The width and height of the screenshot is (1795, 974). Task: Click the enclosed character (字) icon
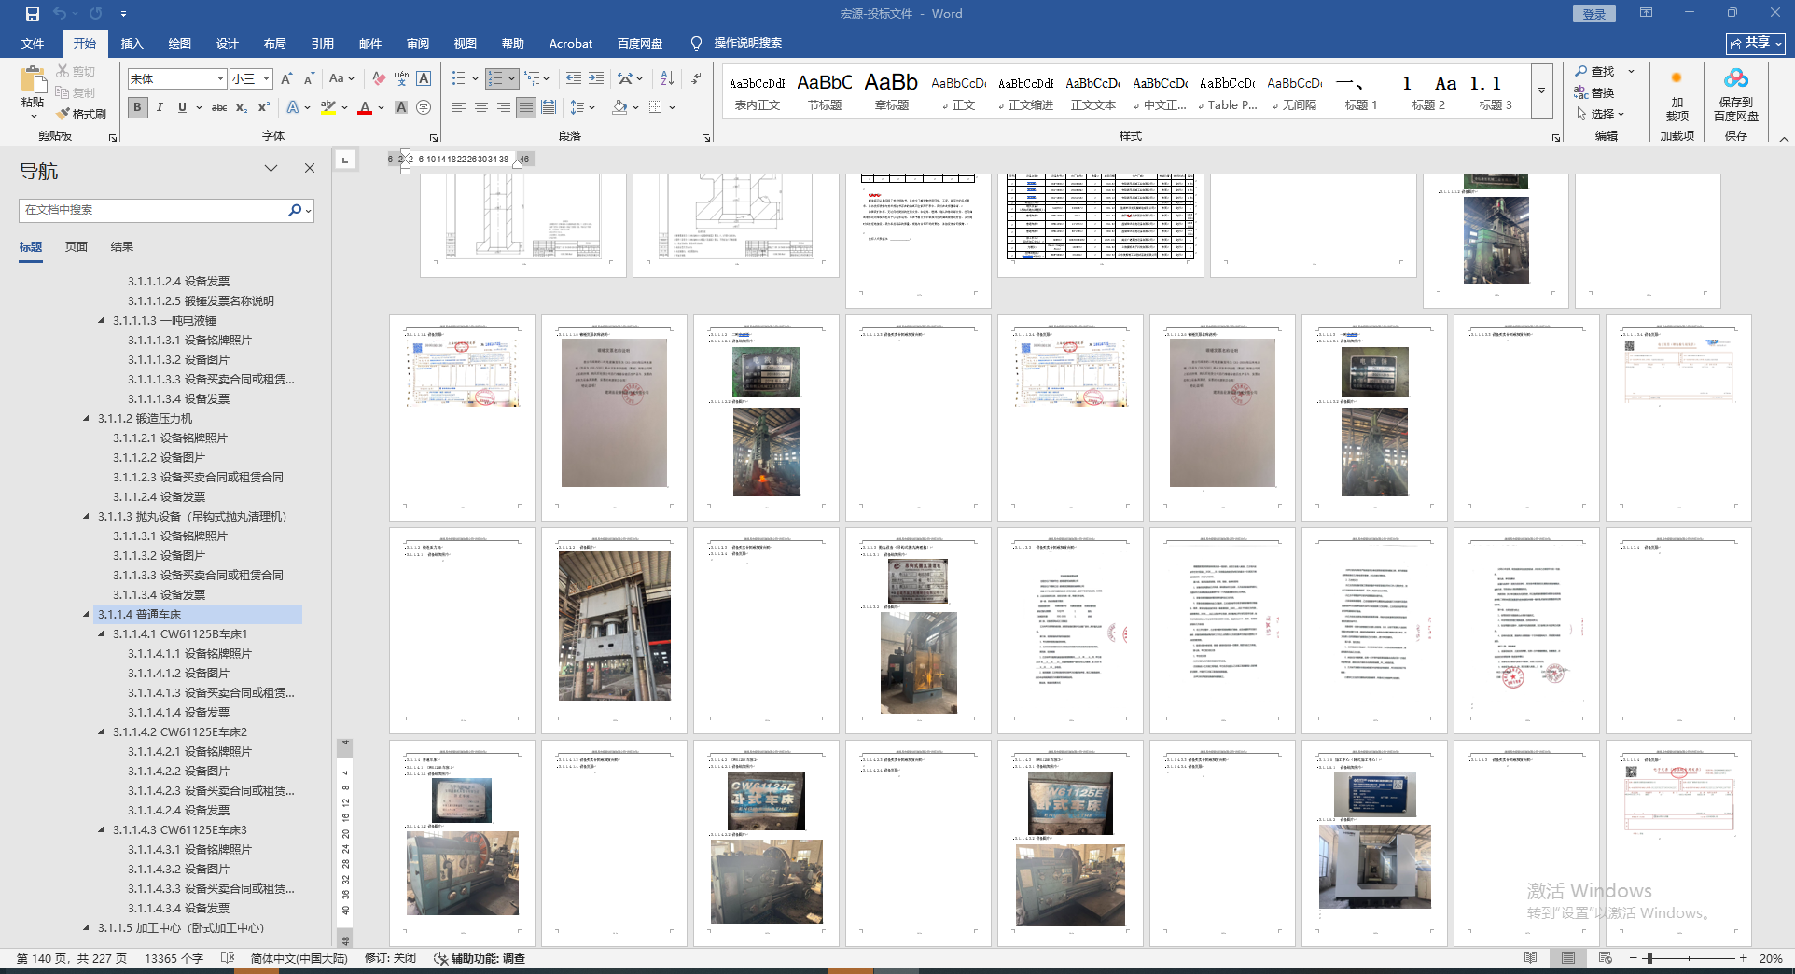pos(424,107)
